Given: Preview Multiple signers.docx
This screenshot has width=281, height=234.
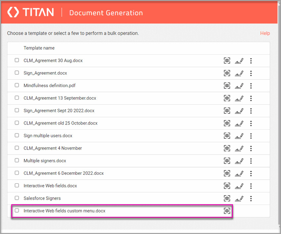Looking at the screenshot, I should (x=227, y=161).
